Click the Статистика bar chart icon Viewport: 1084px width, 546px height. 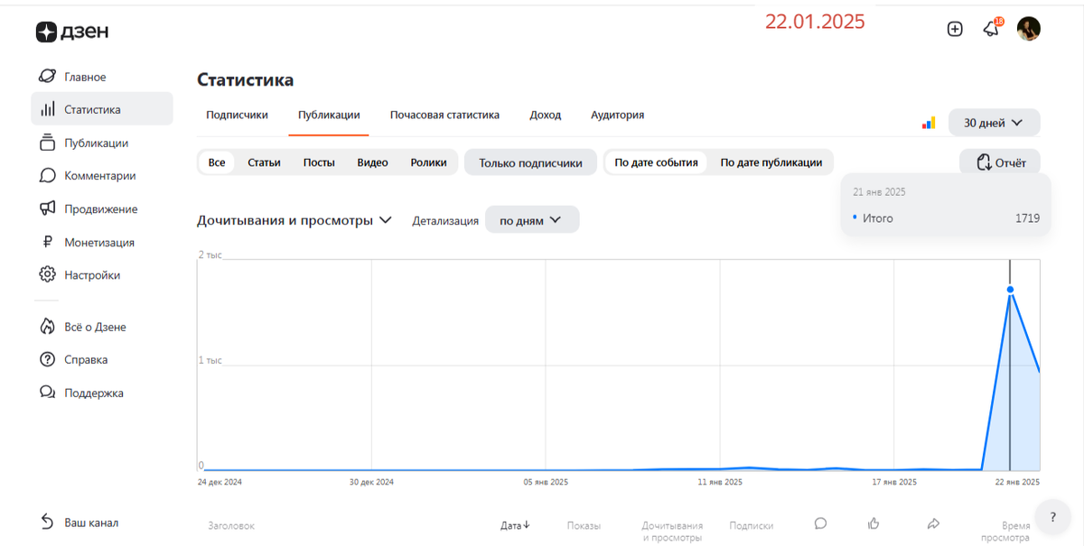point(47,109)
